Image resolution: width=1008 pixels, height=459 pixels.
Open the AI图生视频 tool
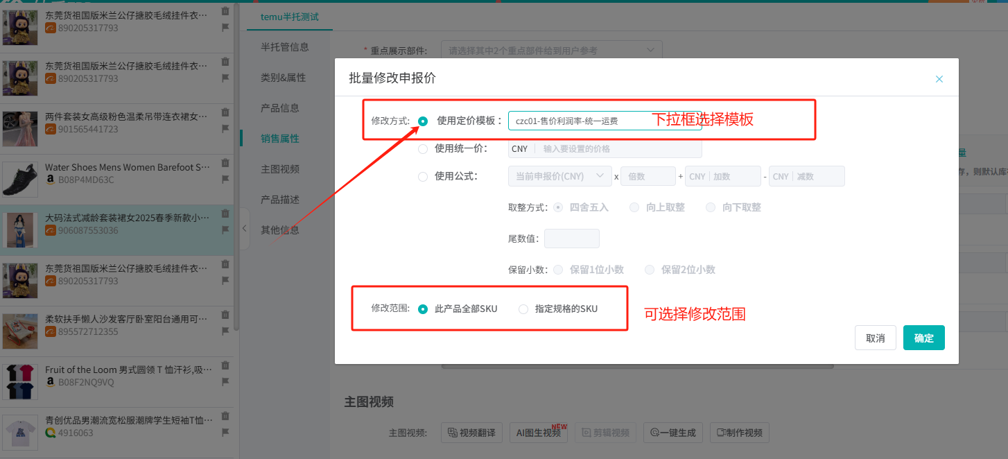pyautogui.click(x=539, y=433)
